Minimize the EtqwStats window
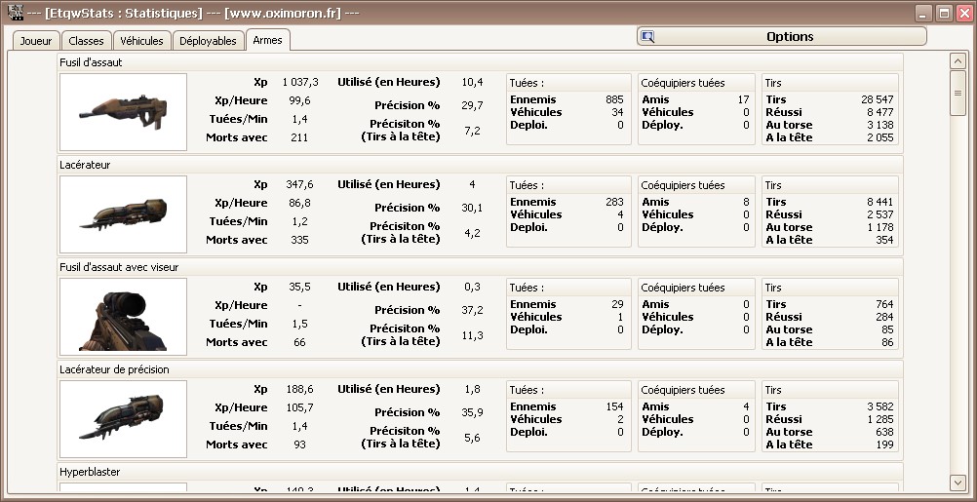The height and width of the screenshot is (502, 977). point(925,13)
